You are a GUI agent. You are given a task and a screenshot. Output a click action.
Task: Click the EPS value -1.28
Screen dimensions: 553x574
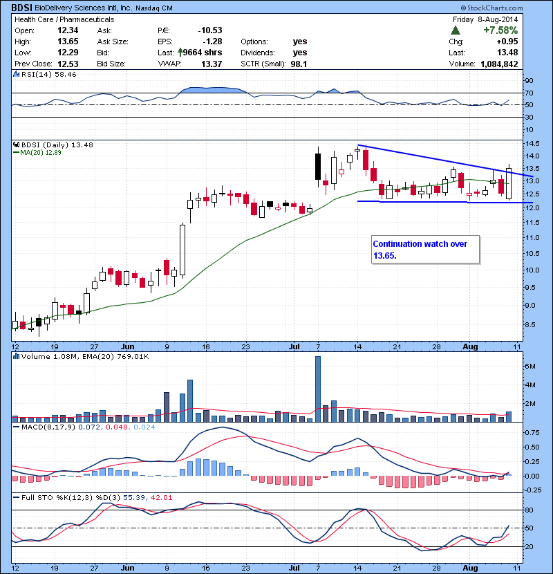(212, 41)
